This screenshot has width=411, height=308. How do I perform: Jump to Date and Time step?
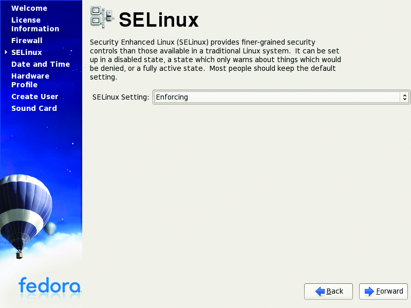pyautogui.click(x=41, y=64)
